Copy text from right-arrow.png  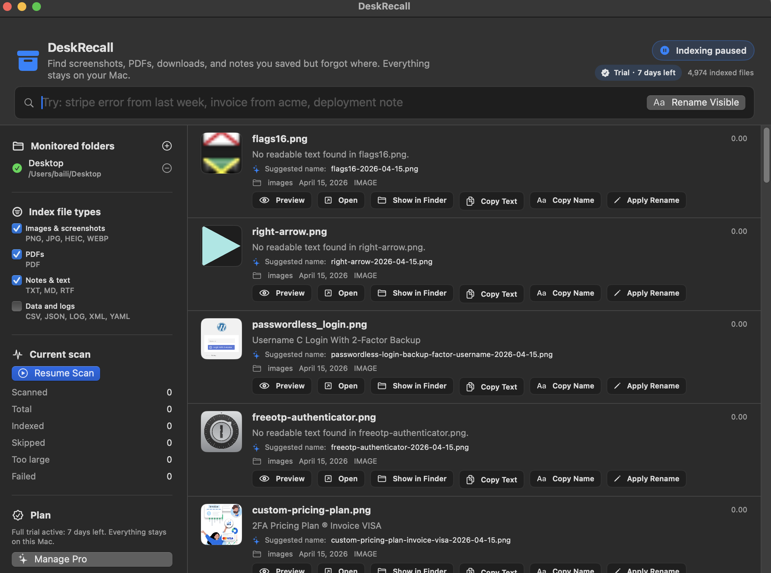pos(491,294)
